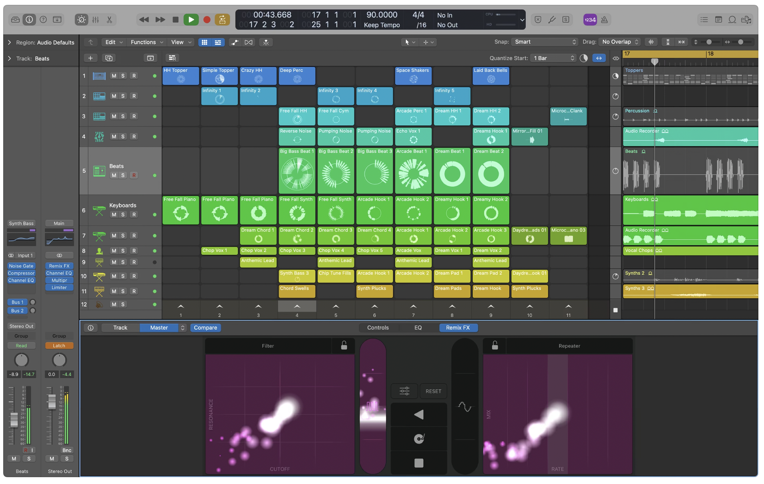Expand the Region Audio Defaults disclosure
The image size is (764, 484).
click(x=9, y=42)
